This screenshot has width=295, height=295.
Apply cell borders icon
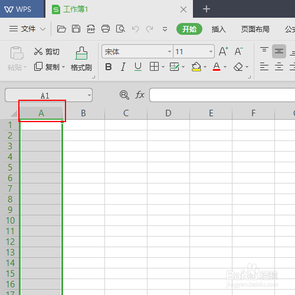pos(154,67)
